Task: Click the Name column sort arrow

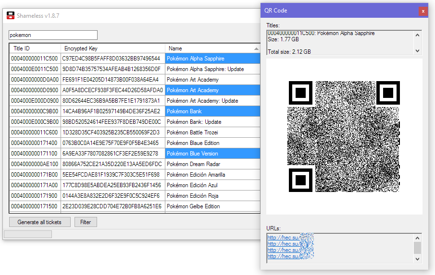Action: [256, 49]
